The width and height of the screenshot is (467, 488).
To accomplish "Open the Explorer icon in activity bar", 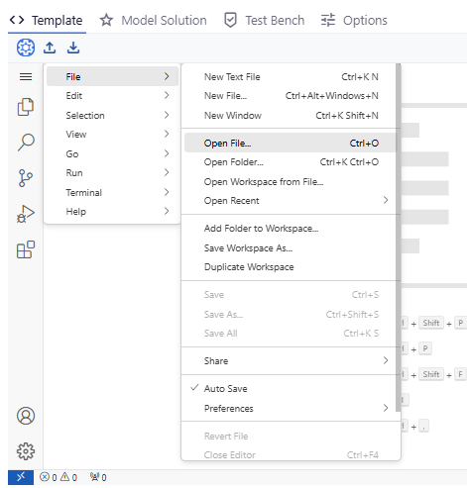I will 26,107.
